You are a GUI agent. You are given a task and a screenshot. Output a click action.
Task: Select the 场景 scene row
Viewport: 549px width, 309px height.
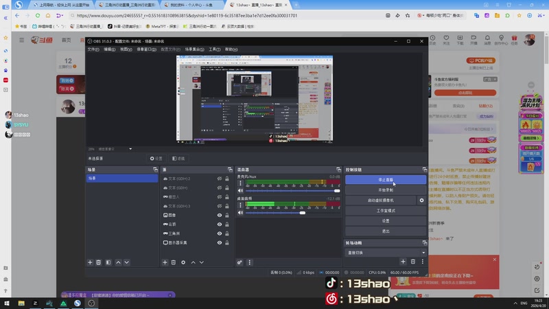click(x=122, y=179)
